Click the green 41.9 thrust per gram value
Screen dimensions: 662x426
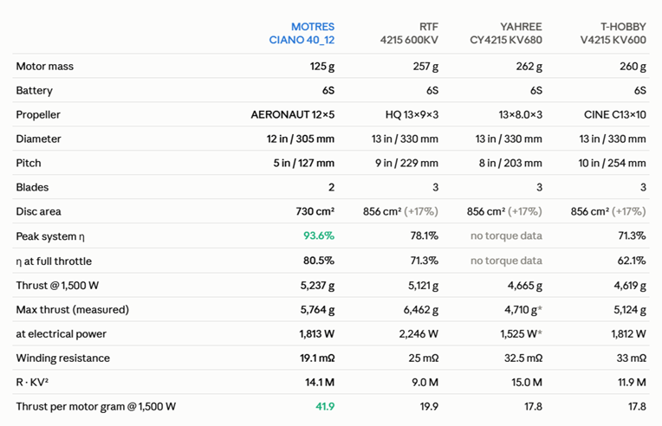click(x=325, y=407)
